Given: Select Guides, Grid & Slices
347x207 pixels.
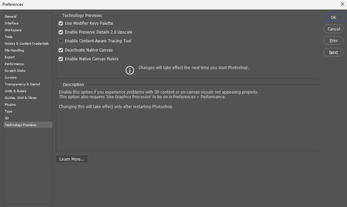Looking at the screenshot, I should click(28, 98).
